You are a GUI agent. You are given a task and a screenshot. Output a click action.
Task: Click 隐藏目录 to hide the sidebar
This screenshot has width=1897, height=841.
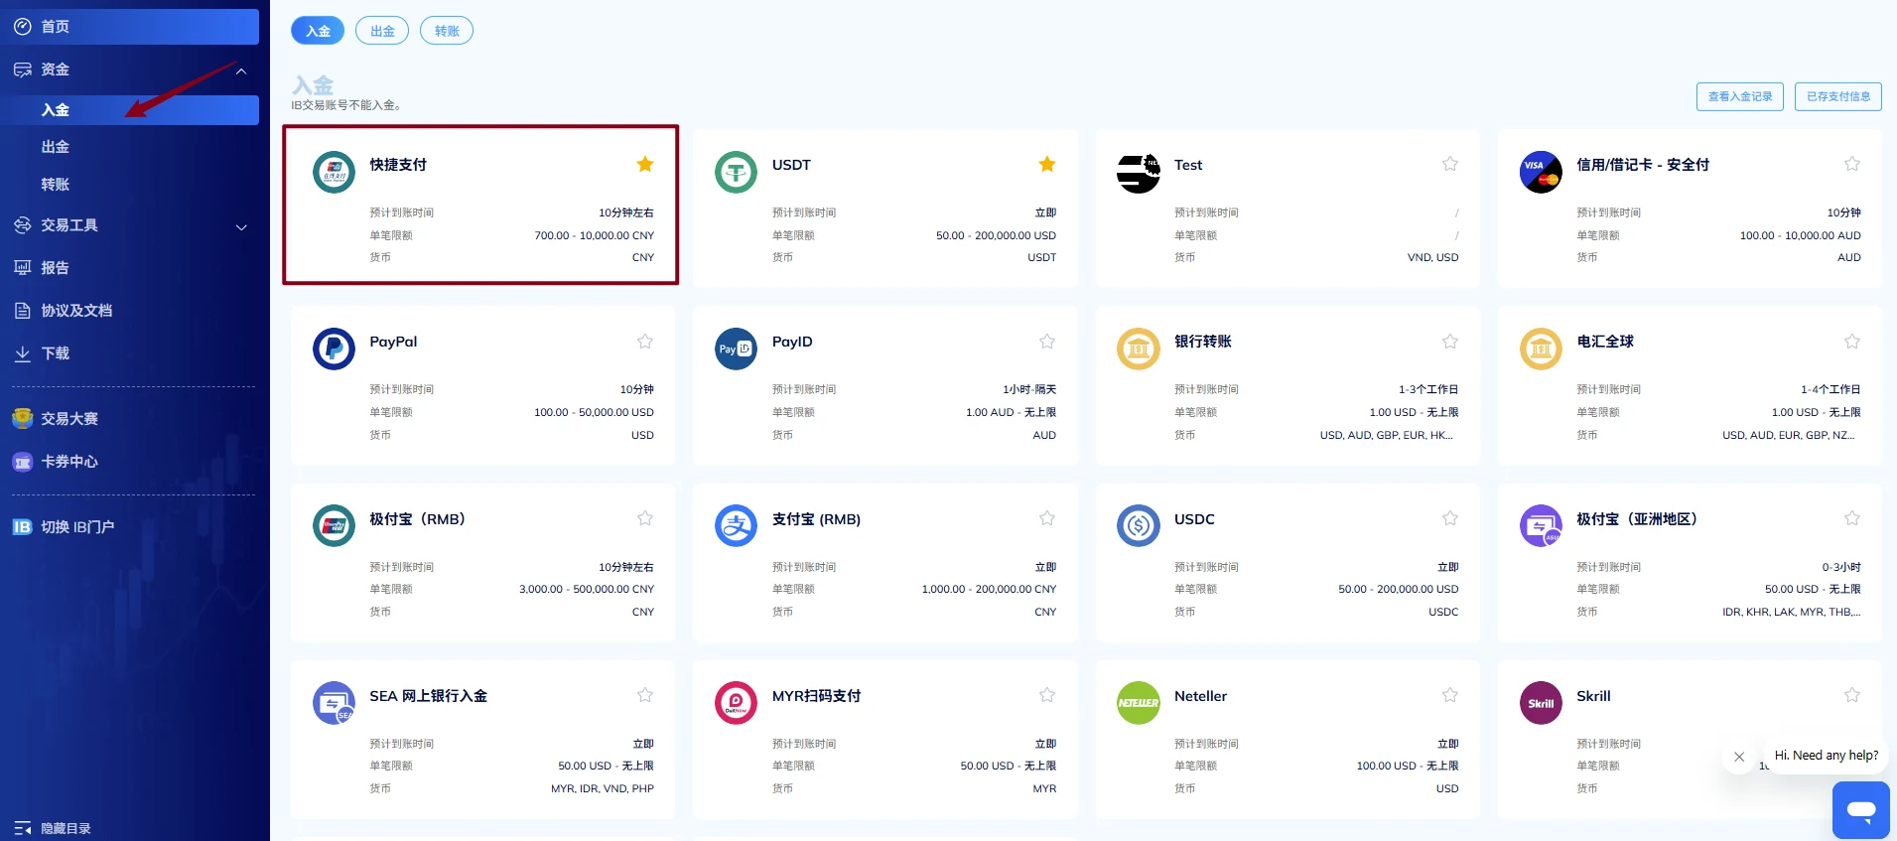54,828
